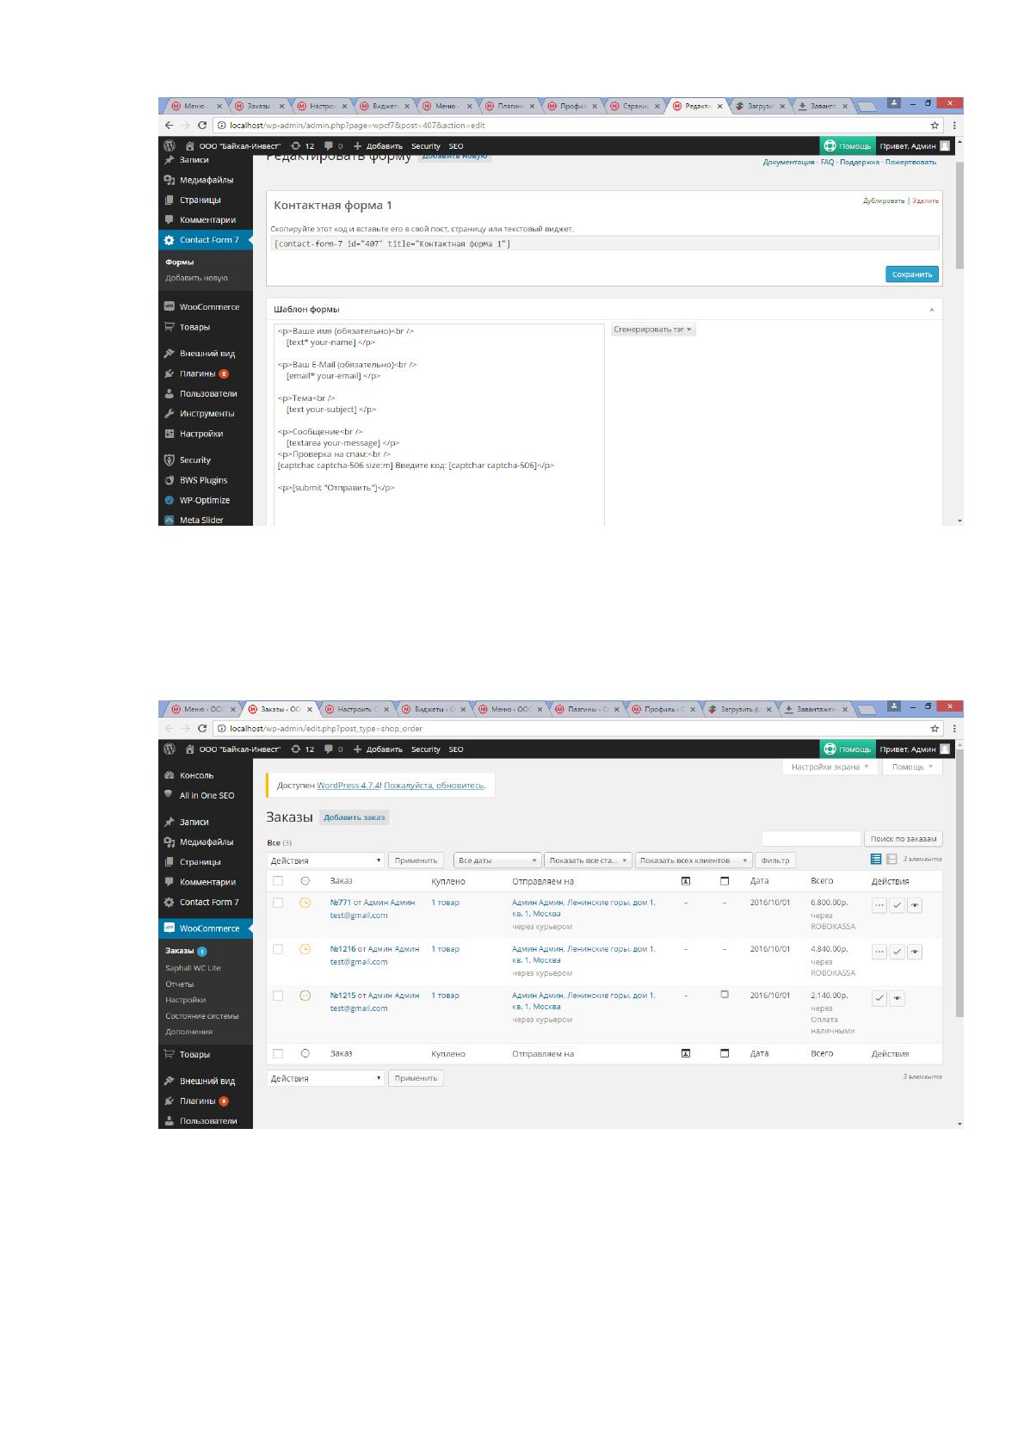Open Saphali WC Lite submenu item

click(193, 968)
